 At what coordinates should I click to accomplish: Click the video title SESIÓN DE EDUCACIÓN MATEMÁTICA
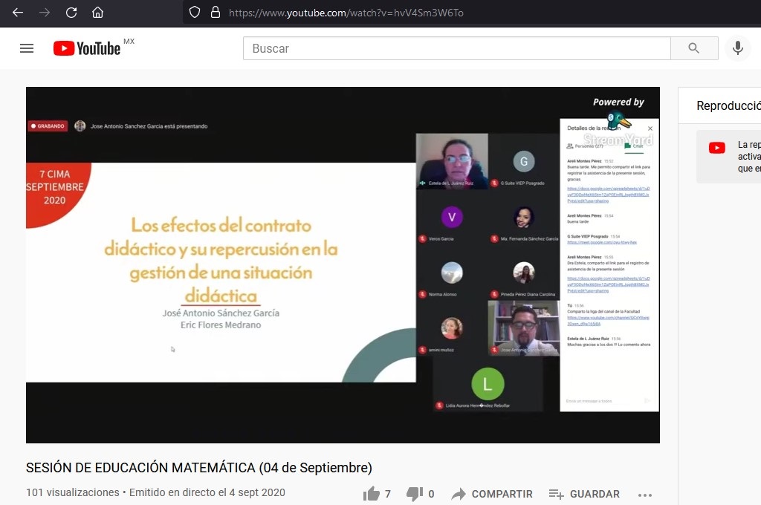pos(199,468)
